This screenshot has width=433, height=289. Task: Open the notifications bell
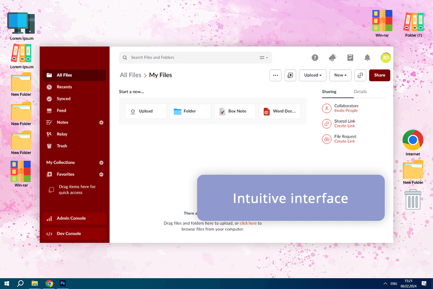[x=367, y=57]
